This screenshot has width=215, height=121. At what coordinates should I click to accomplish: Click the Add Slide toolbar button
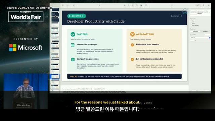[x=74, y=6]
